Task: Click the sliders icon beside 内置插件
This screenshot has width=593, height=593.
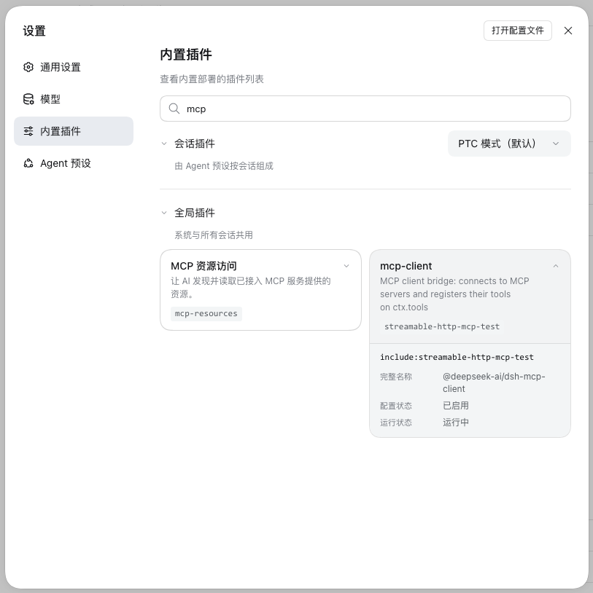Action: pyautogui.click(x=28, y=131)
